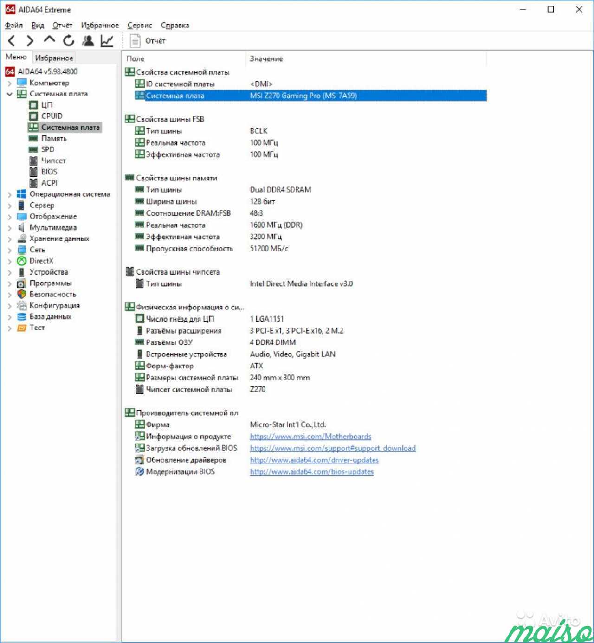Image resolution: width=594 pixels, height=643 pixels.
Task: Select the BIOS tree item
Action: click(49, 172)
